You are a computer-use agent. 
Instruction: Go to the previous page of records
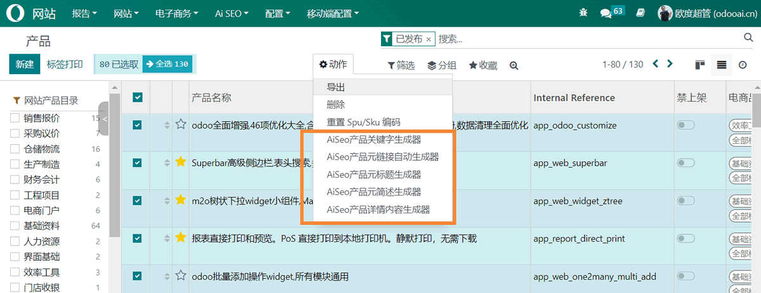point(656,64)
